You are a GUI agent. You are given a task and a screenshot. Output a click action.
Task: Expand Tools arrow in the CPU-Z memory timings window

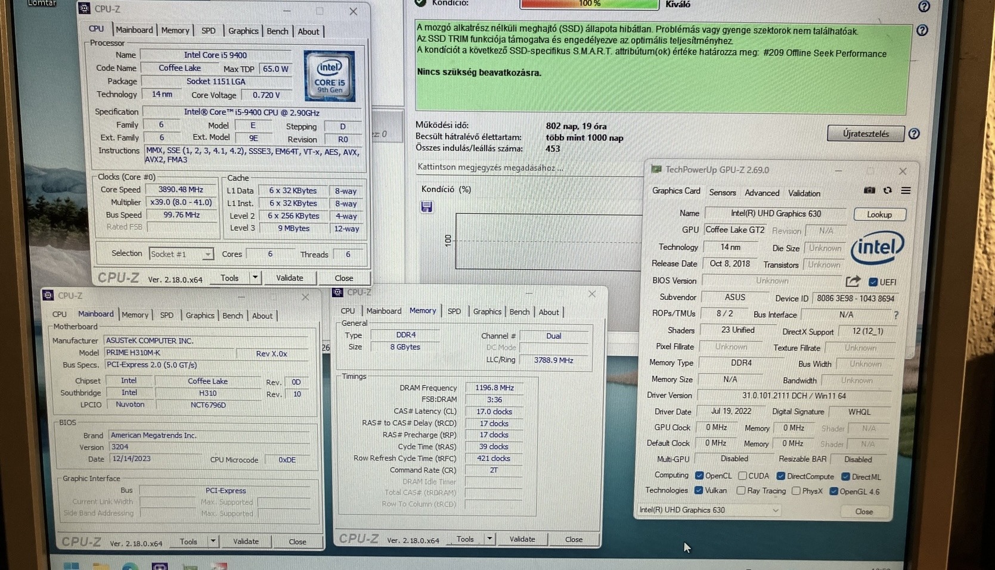point(489,539)
